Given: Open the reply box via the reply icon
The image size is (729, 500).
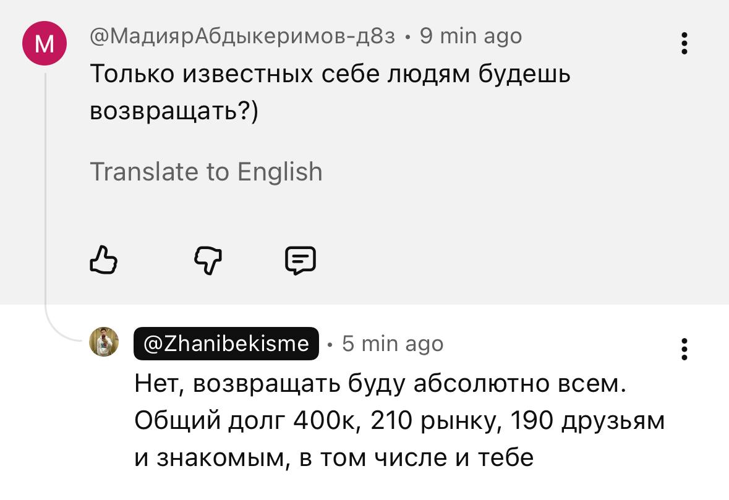Looking at the screenshot, I should 301,260.
